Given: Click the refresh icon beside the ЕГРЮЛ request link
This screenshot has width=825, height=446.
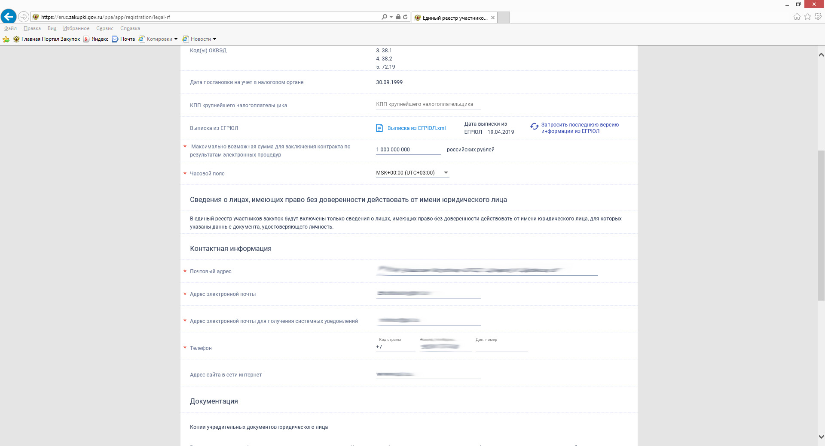Looking at the screenshot, I should (x=534, y=127).
